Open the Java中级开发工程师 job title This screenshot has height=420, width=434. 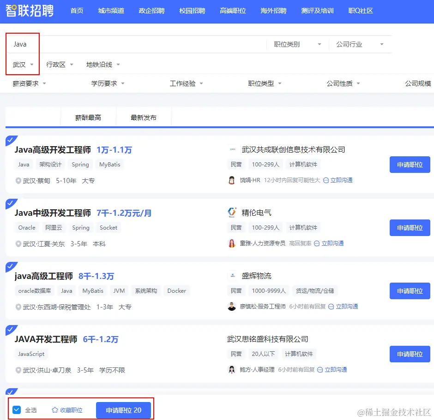(x=53, y=213)
